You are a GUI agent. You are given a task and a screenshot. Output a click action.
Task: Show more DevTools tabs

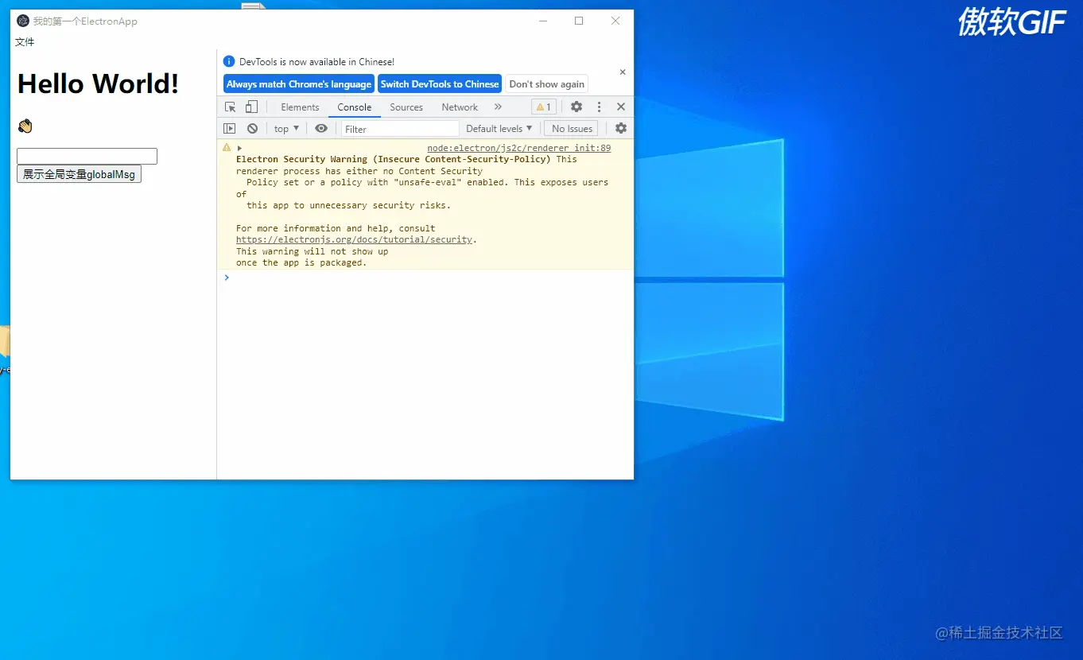pos(498,107)
